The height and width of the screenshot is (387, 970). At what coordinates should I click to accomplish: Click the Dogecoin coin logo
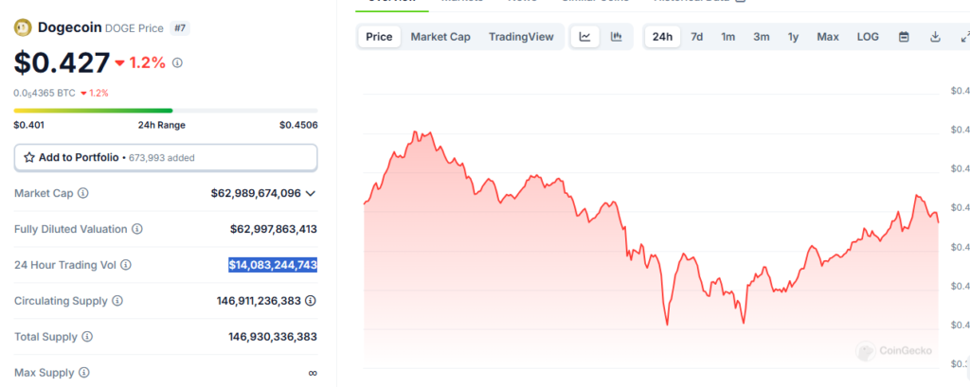pos(23,28)
